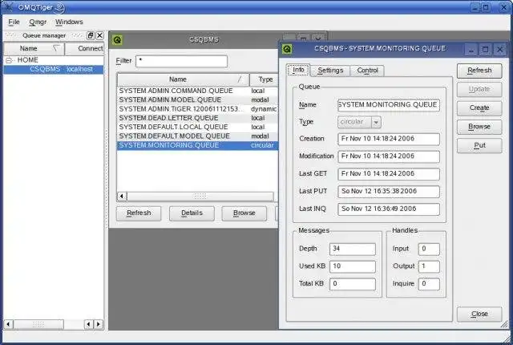Click the Close button of detail window

(479, 315)
